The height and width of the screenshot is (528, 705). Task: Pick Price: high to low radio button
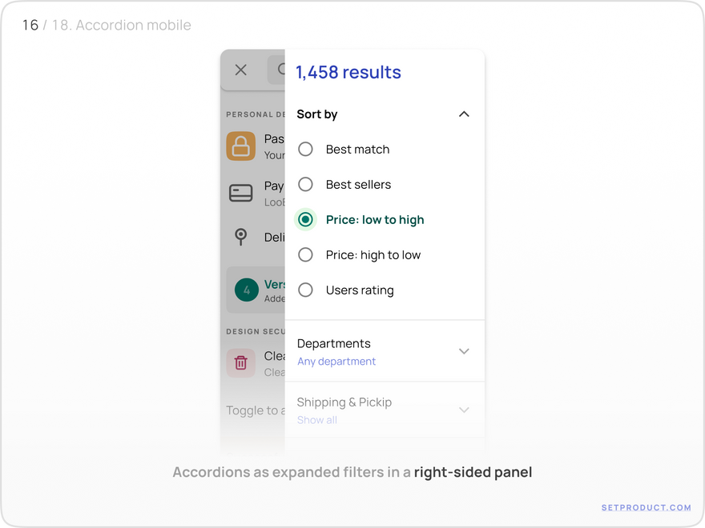pos(305,254)
